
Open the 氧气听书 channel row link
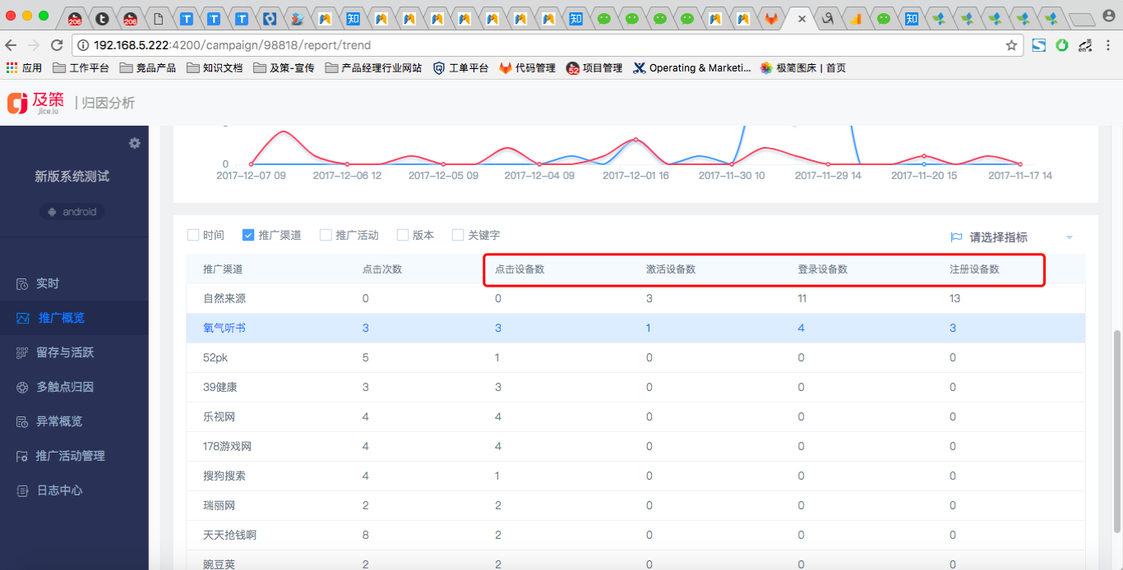tap(224, 329)
